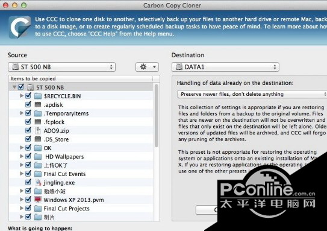Toggle the OK folder checkbox
The height and width of the screenshot is (231, 327).
pyautogui.click(x=28, y=148)
